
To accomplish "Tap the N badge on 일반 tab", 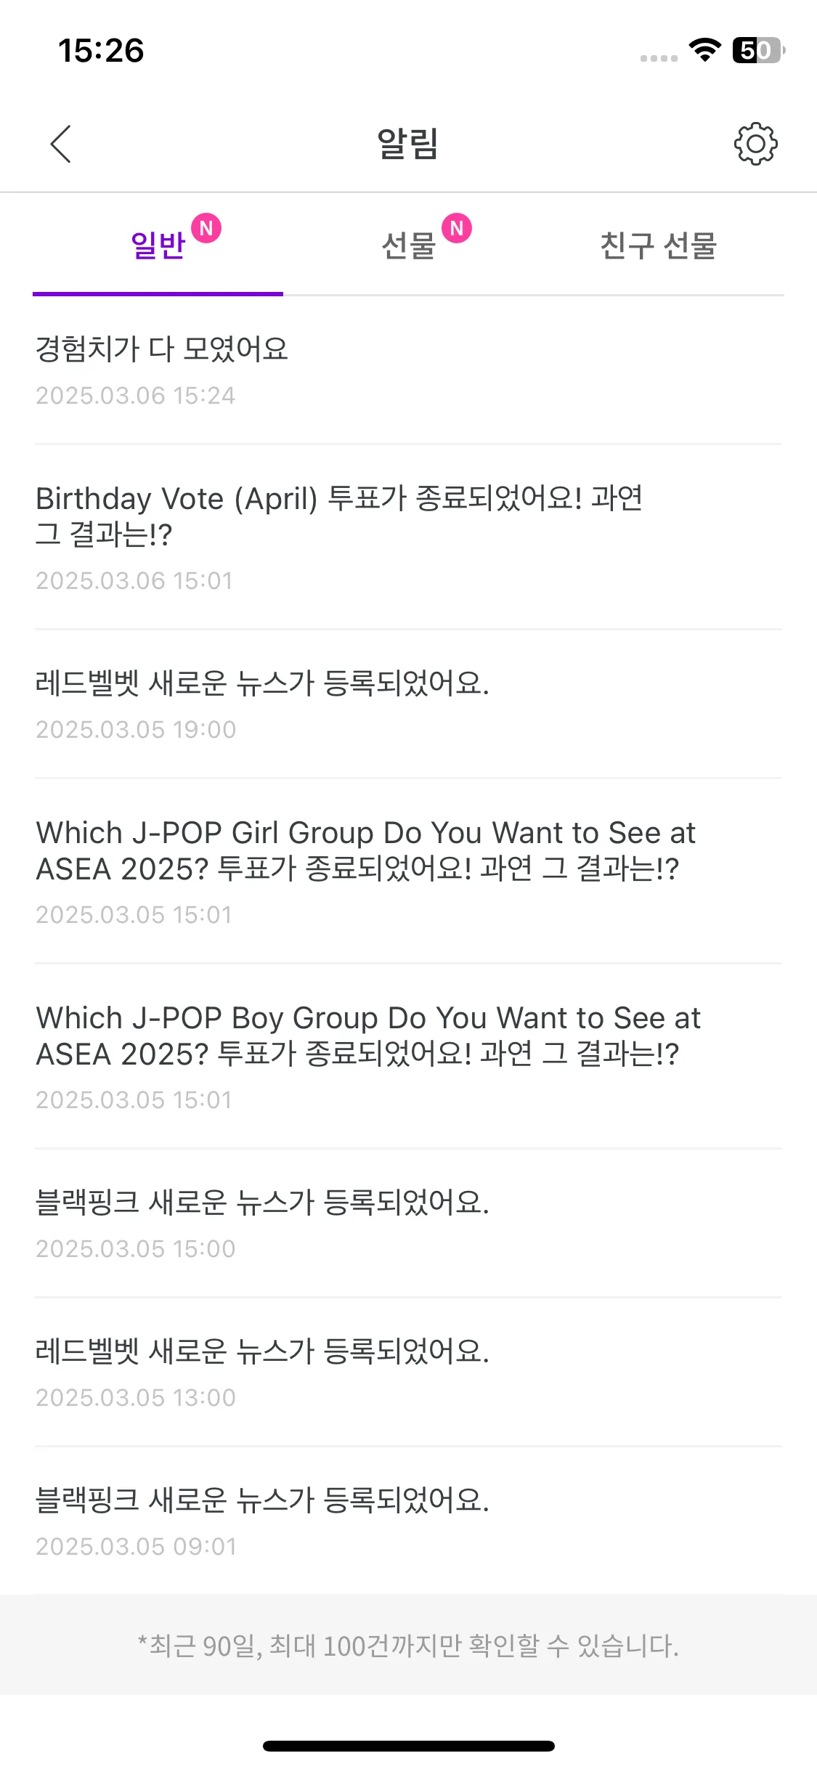I will (206, 228).
